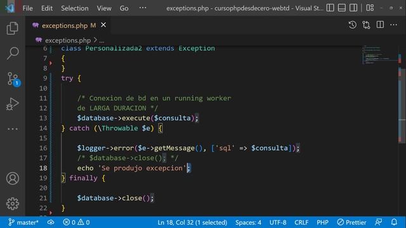
Task: Click line number 13 in gutter
Action: point(43,118)
